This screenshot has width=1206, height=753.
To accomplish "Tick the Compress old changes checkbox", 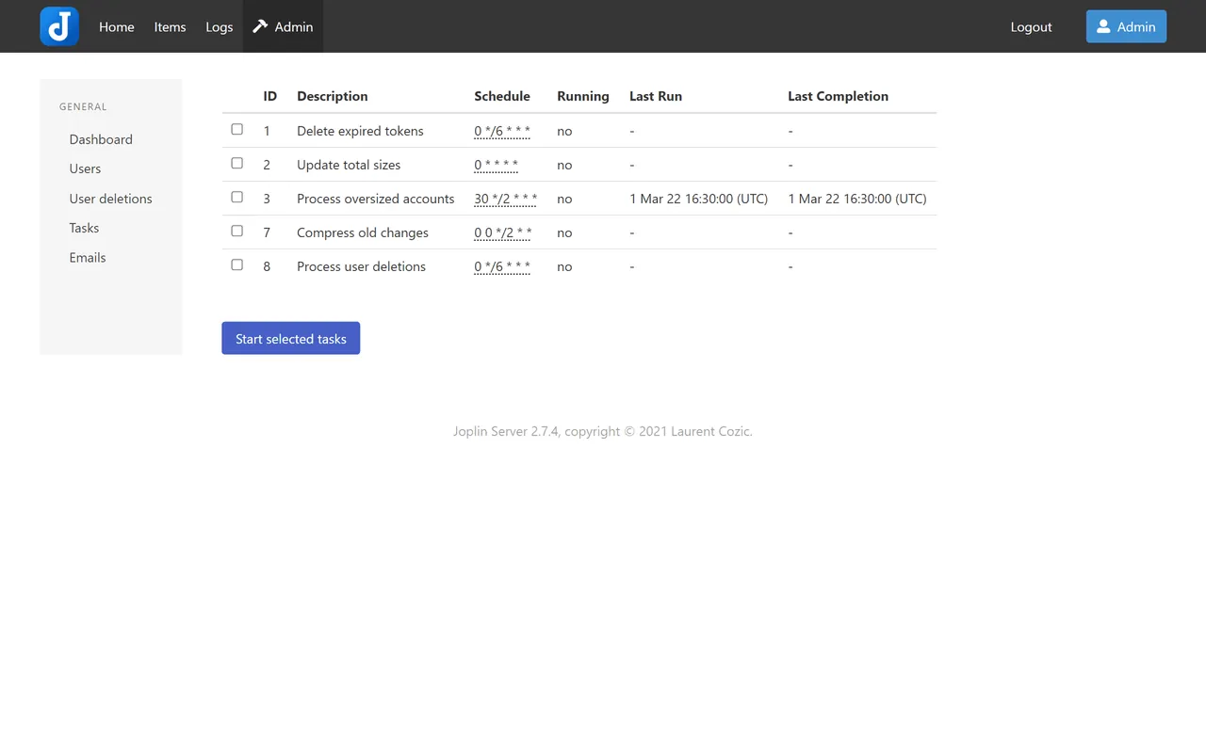I will pos(237,232).
